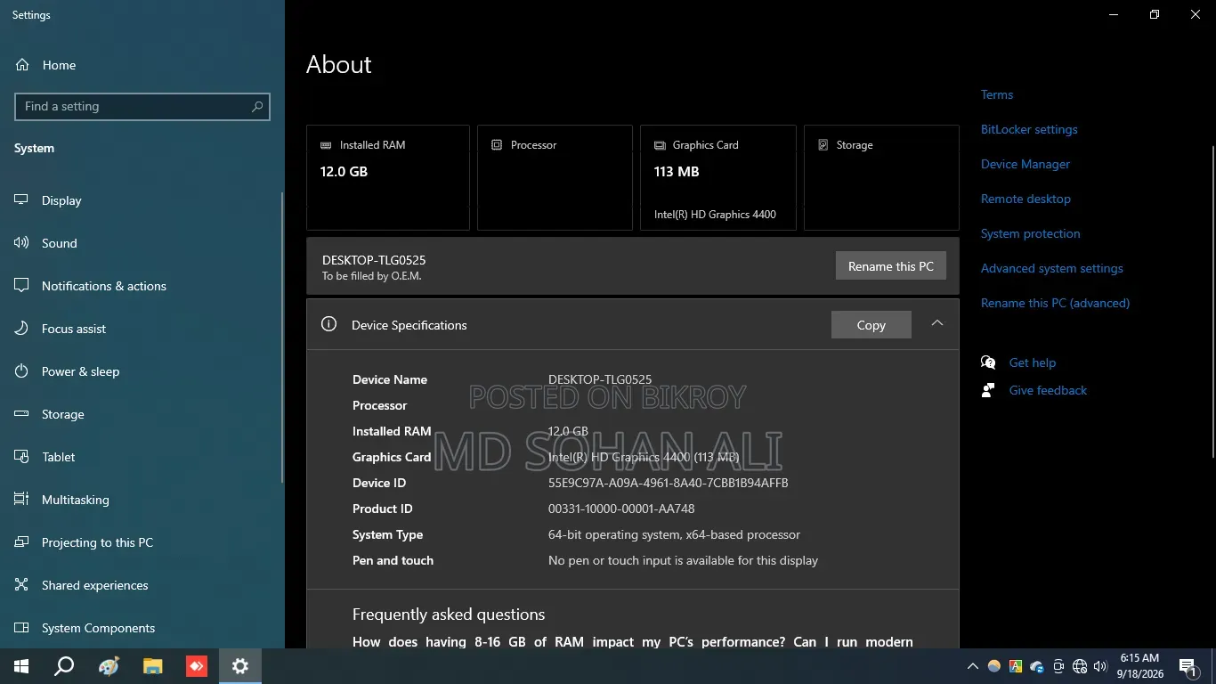Open System Components in the sidebar
The image size is (1216, 684).
click(142, 628)
